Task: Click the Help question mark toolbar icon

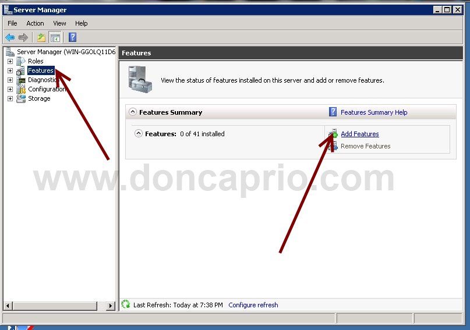Action: tap(73, 37)
